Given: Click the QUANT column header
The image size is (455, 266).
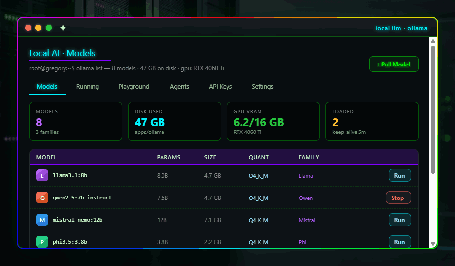Looking at the screenshot, I should click(x=259, y=157).
